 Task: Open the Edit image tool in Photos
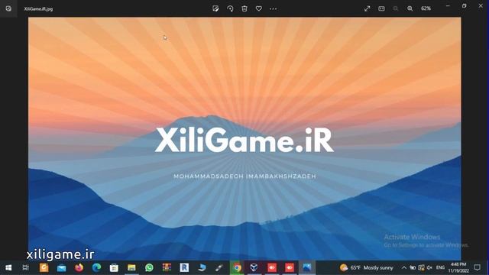click(x=215, y=8)
